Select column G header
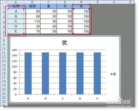Screen dimensions: 139x111 tap(114, 2)
